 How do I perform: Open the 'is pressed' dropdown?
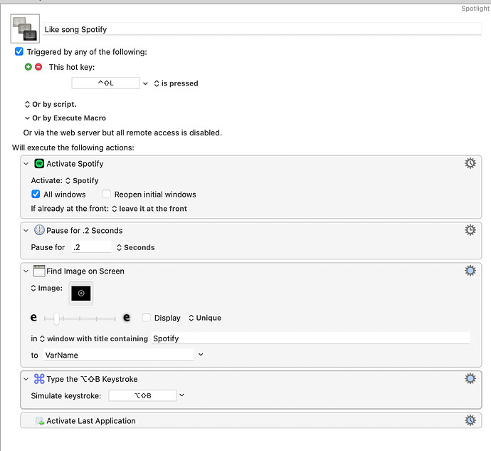(175, 83)
